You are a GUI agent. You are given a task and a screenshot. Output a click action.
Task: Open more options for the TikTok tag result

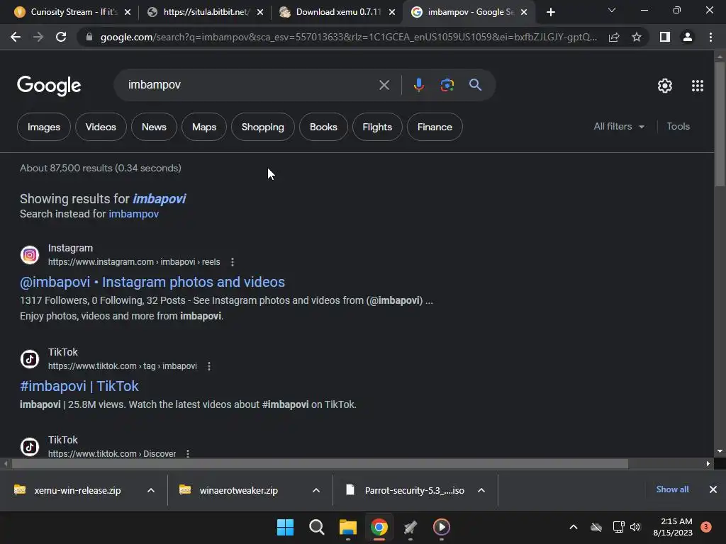tap(209, 366)
